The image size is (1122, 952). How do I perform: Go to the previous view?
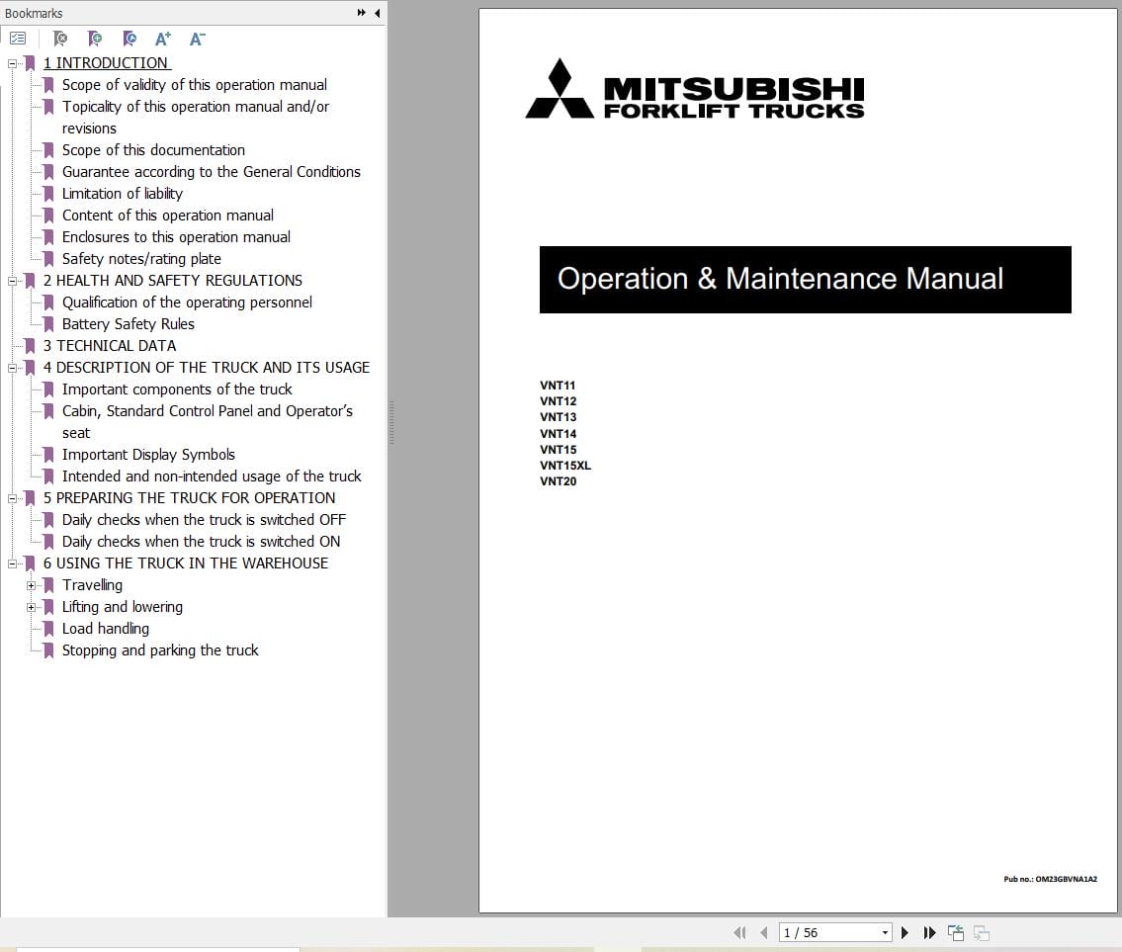point(955,932)
